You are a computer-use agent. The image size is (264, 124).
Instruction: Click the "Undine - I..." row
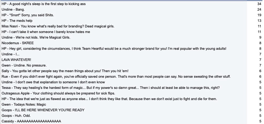coord(10,54)
